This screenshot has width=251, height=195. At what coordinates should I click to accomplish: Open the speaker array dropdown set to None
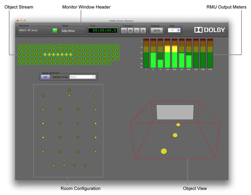(83, 77)
